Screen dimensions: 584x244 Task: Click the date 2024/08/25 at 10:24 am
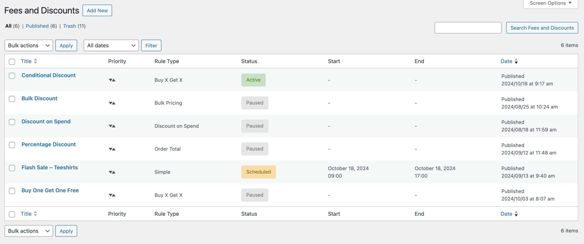pyautogui.click(x=530, y=107)
